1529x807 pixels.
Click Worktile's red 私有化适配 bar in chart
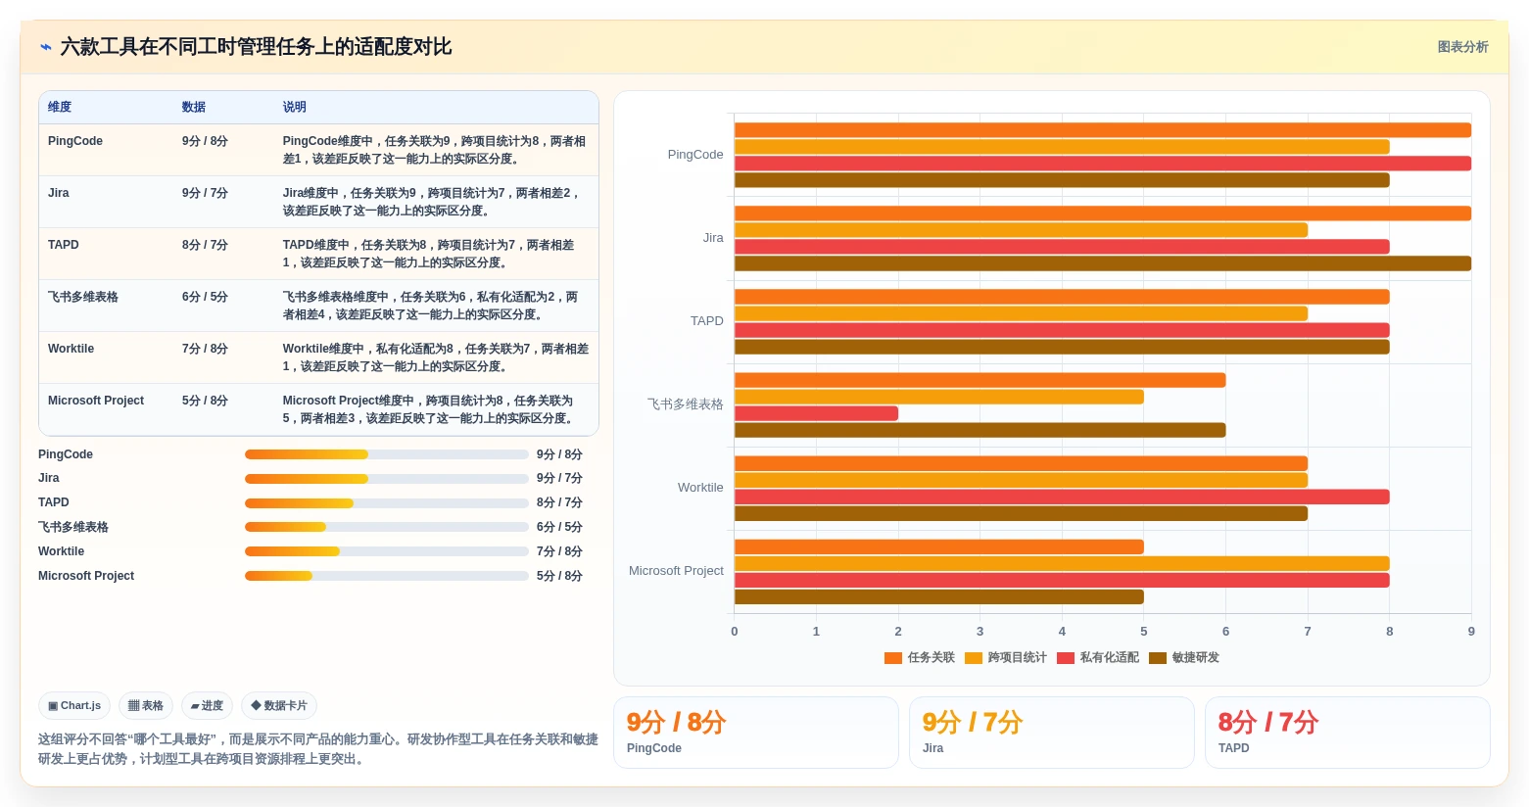click(x=1062, y=497)
